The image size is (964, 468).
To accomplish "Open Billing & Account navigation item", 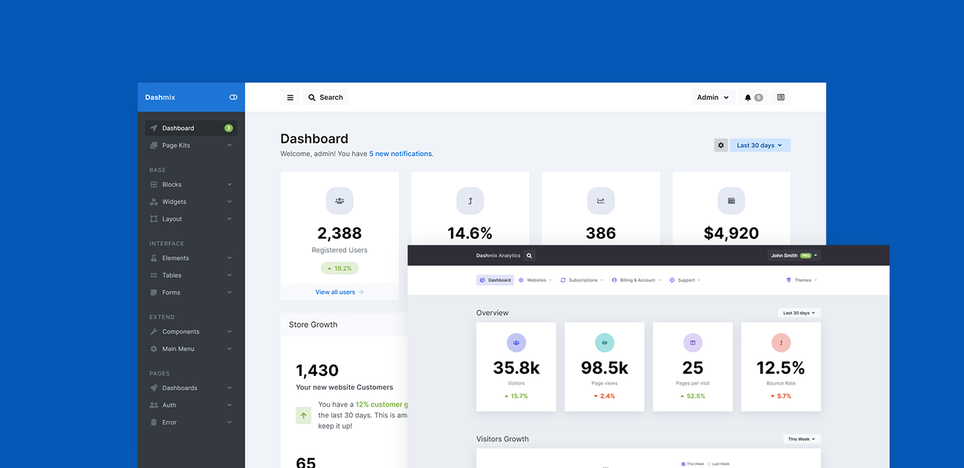I will (x=636, y=280).
